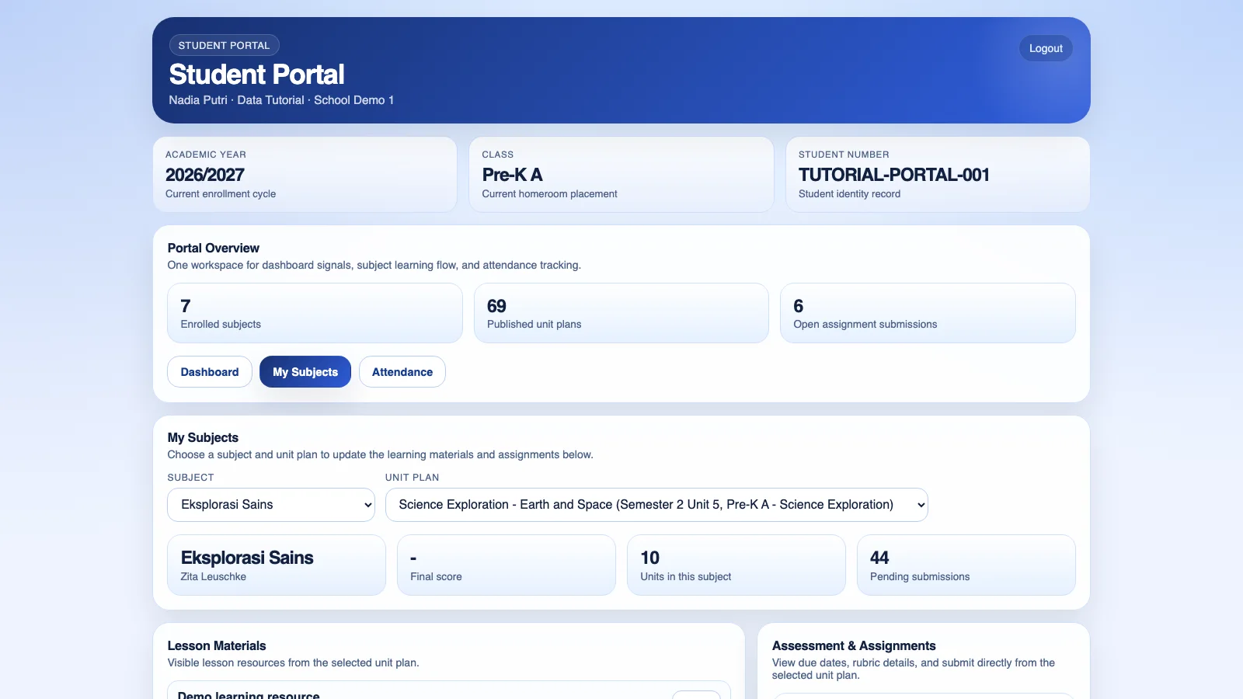1243x699 pixels.
Task: Click the Student Portal title
Action: [257, 75]
